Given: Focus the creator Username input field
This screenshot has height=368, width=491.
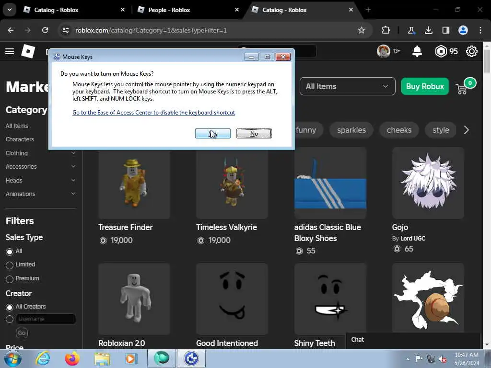Looking at the screenshot, I should (x=46, y=319).
